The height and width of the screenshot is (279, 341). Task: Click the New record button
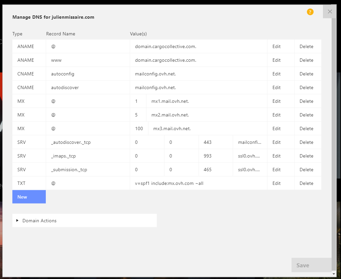pos(29,197)
